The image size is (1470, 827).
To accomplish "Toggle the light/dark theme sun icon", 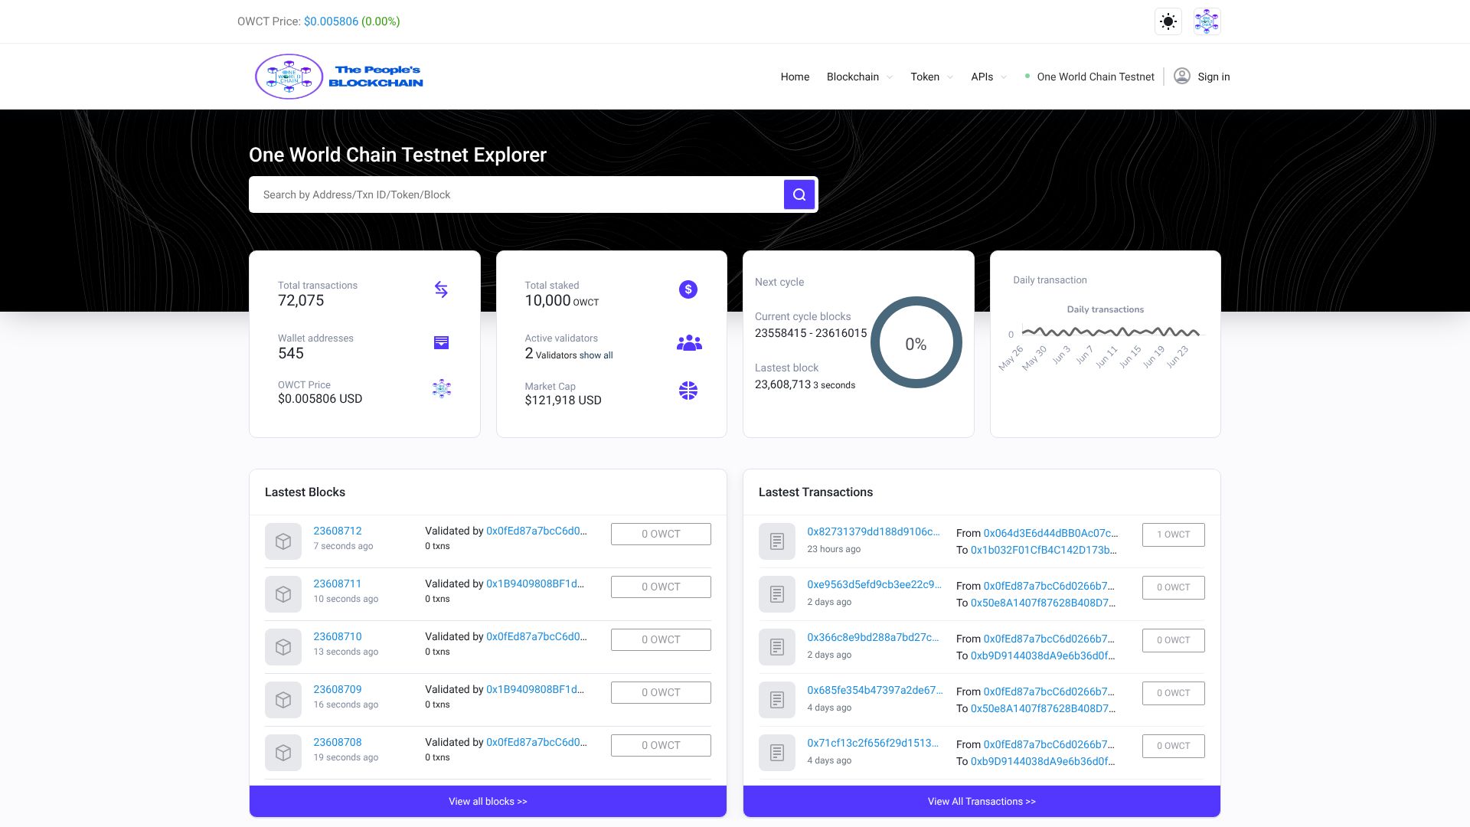I will click(1168, 21).
